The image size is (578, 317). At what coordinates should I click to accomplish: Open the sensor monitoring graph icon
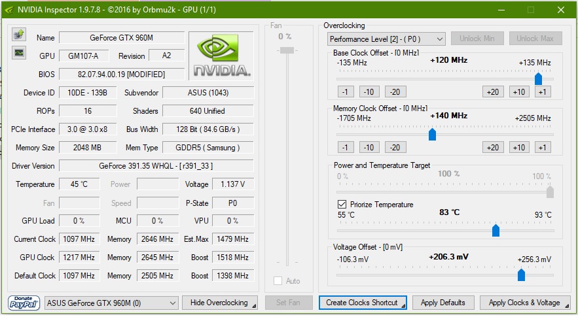point(19,53)
